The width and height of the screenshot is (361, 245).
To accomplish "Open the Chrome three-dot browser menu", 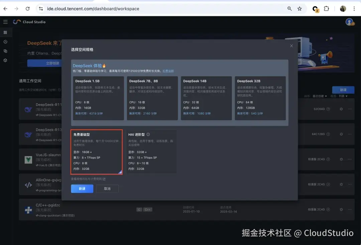I will (x=354, y=9).
